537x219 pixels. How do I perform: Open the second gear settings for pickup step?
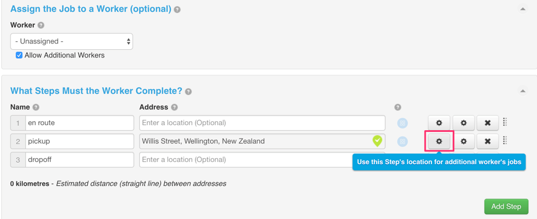(x=464, y=141)
